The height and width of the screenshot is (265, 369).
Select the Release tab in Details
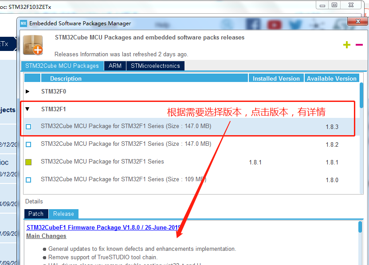pyautogui.click(x=63, y=214)
